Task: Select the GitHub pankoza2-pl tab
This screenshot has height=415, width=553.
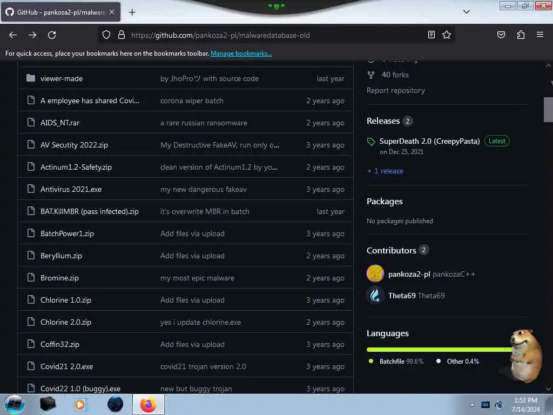Action: coord(60,12)
